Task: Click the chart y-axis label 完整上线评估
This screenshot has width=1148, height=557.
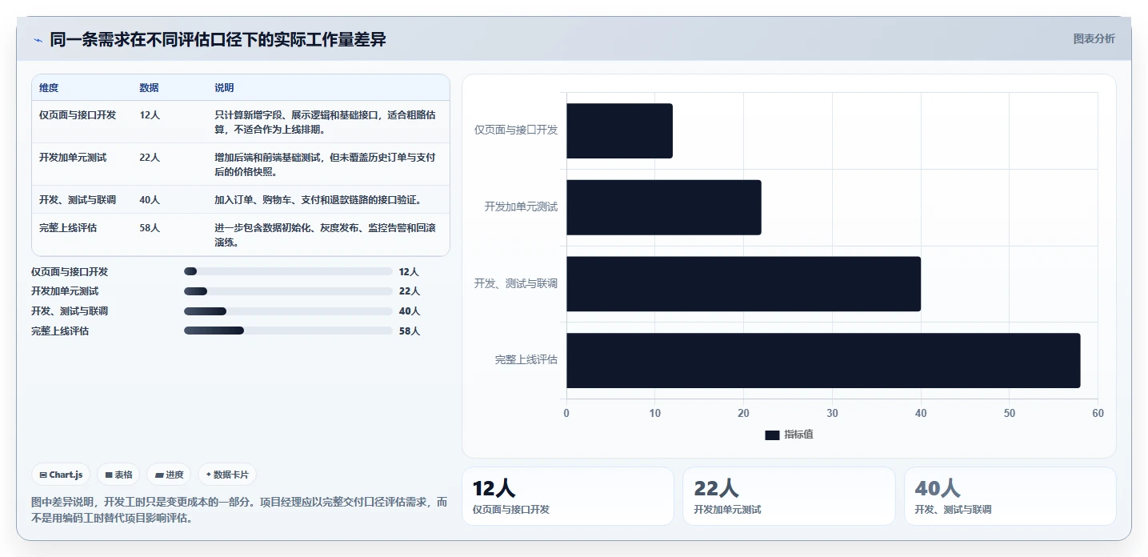Action: pos(526,361)
